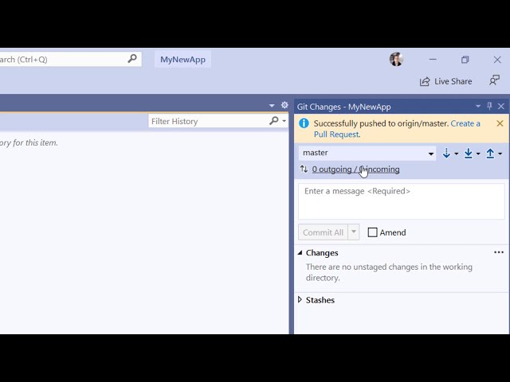The width and height of the screenshot is (510, 382).
Task: Open Git Changes window position dropdown
Action: coord(478,106)
